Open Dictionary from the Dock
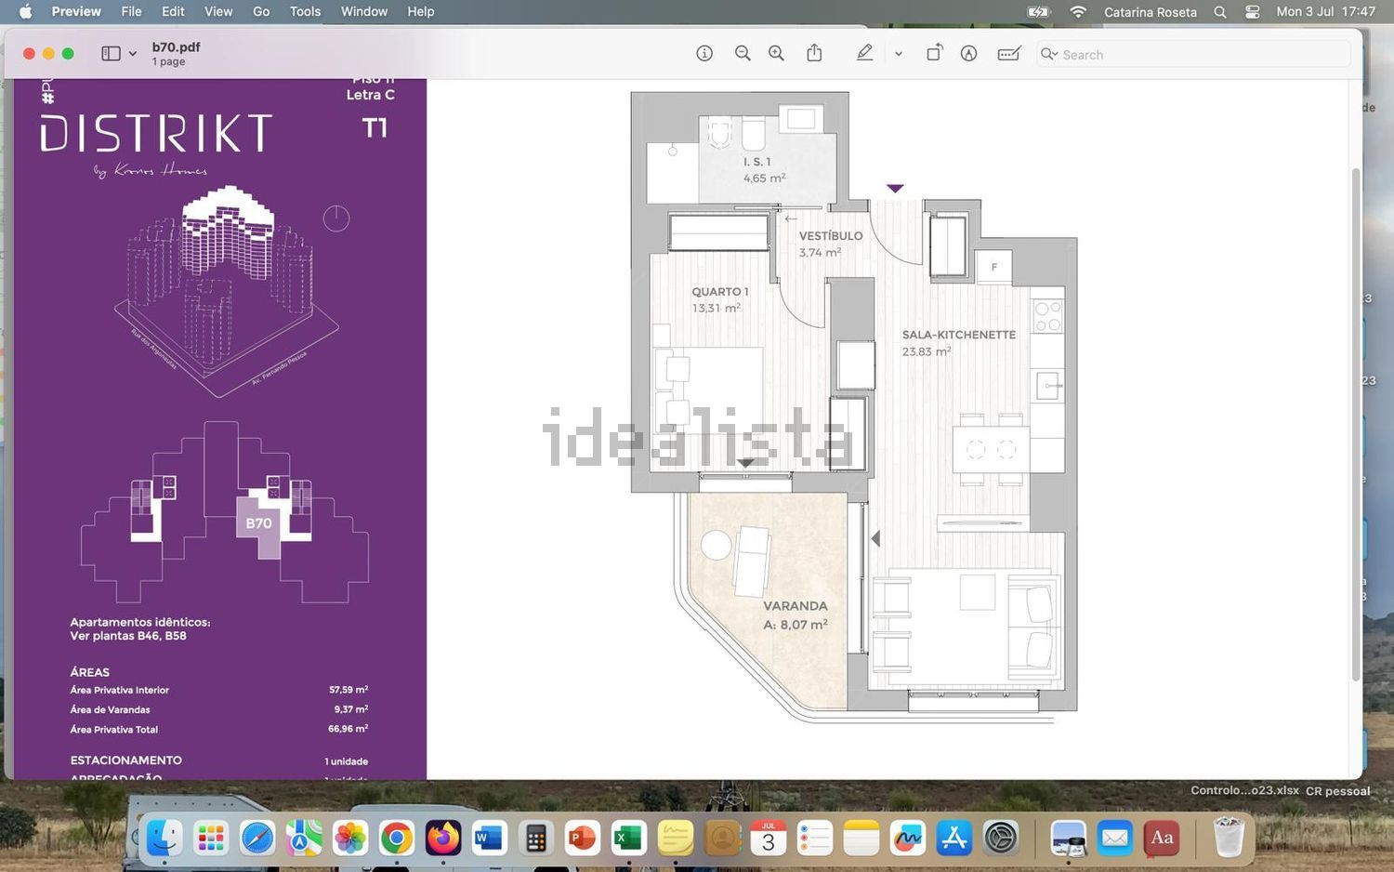The height and width of the screenshot is (872, 1394). (1162, 838)
